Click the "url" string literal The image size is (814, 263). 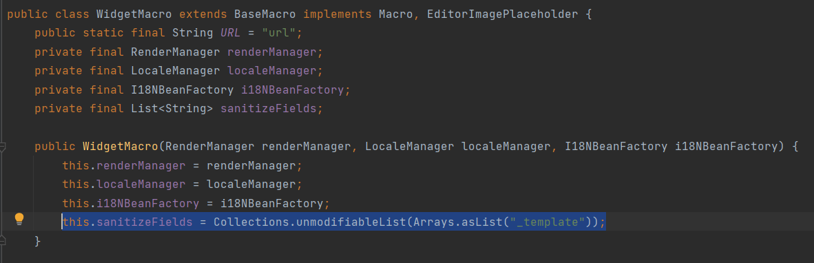pyautogui.click(x=279, y=33)
